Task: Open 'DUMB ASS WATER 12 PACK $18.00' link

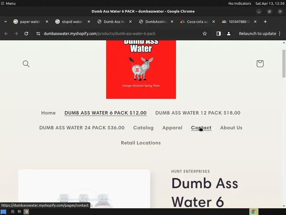Action: [x=198, y=113]
